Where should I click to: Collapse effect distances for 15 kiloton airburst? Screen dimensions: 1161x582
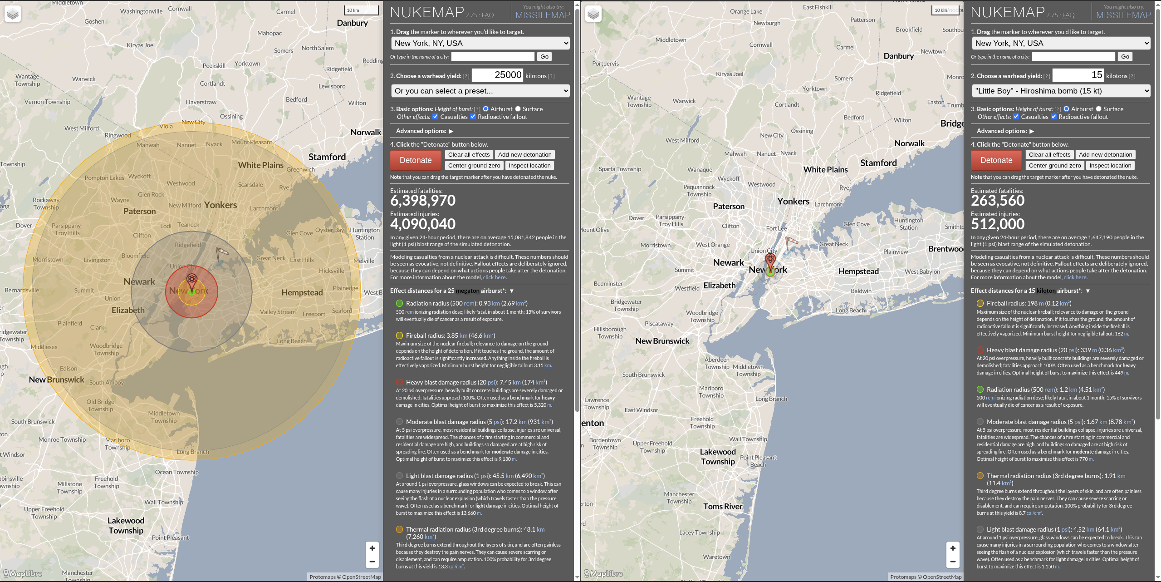[1088, 291]
